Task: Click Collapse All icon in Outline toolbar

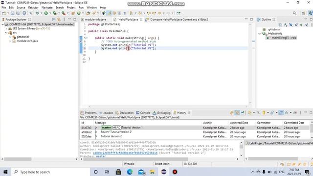Action: point(280,25)
